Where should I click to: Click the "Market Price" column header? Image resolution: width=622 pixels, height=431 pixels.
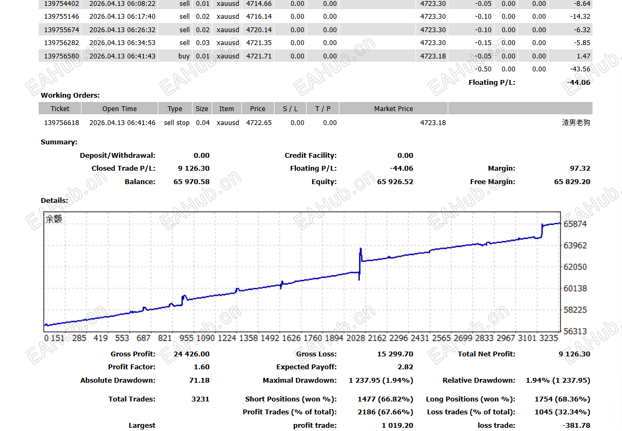394,109
